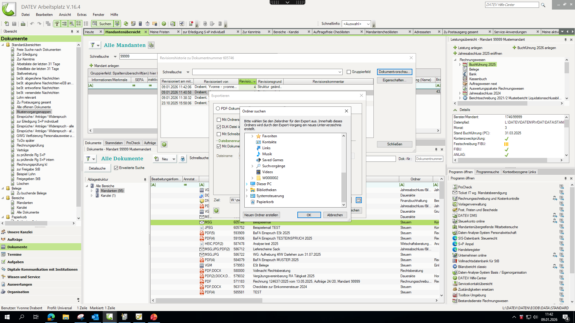Open the Schnellinfo Auswahl dropdown
The width and height of the screenshot is (575, 323).
click(x=368, y=24)
